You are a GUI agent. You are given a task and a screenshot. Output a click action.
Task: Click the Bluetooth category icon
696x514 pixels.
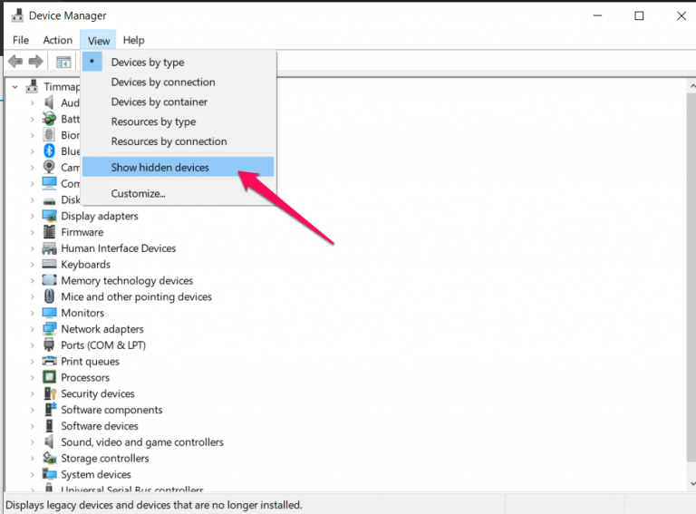pos(49,150)
